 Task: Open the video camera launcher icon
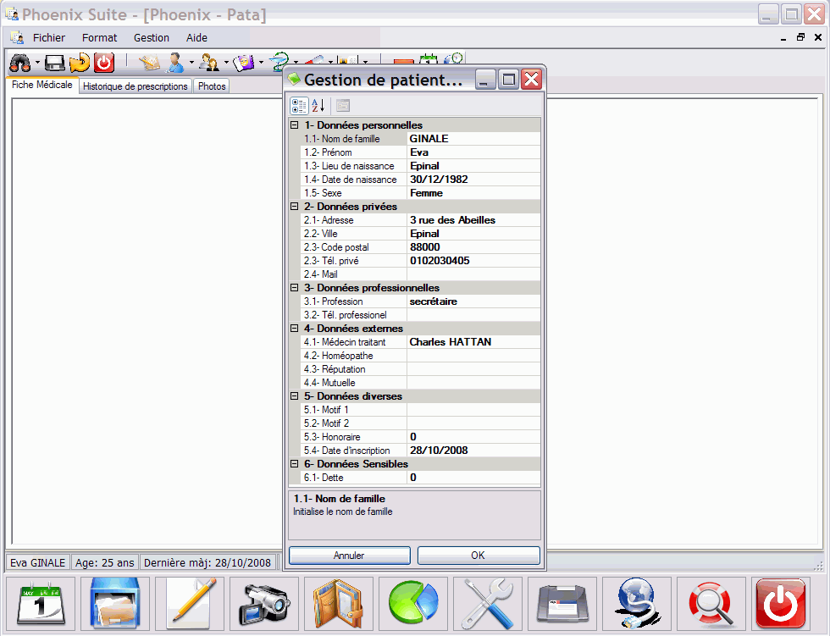tap(264, 604)
